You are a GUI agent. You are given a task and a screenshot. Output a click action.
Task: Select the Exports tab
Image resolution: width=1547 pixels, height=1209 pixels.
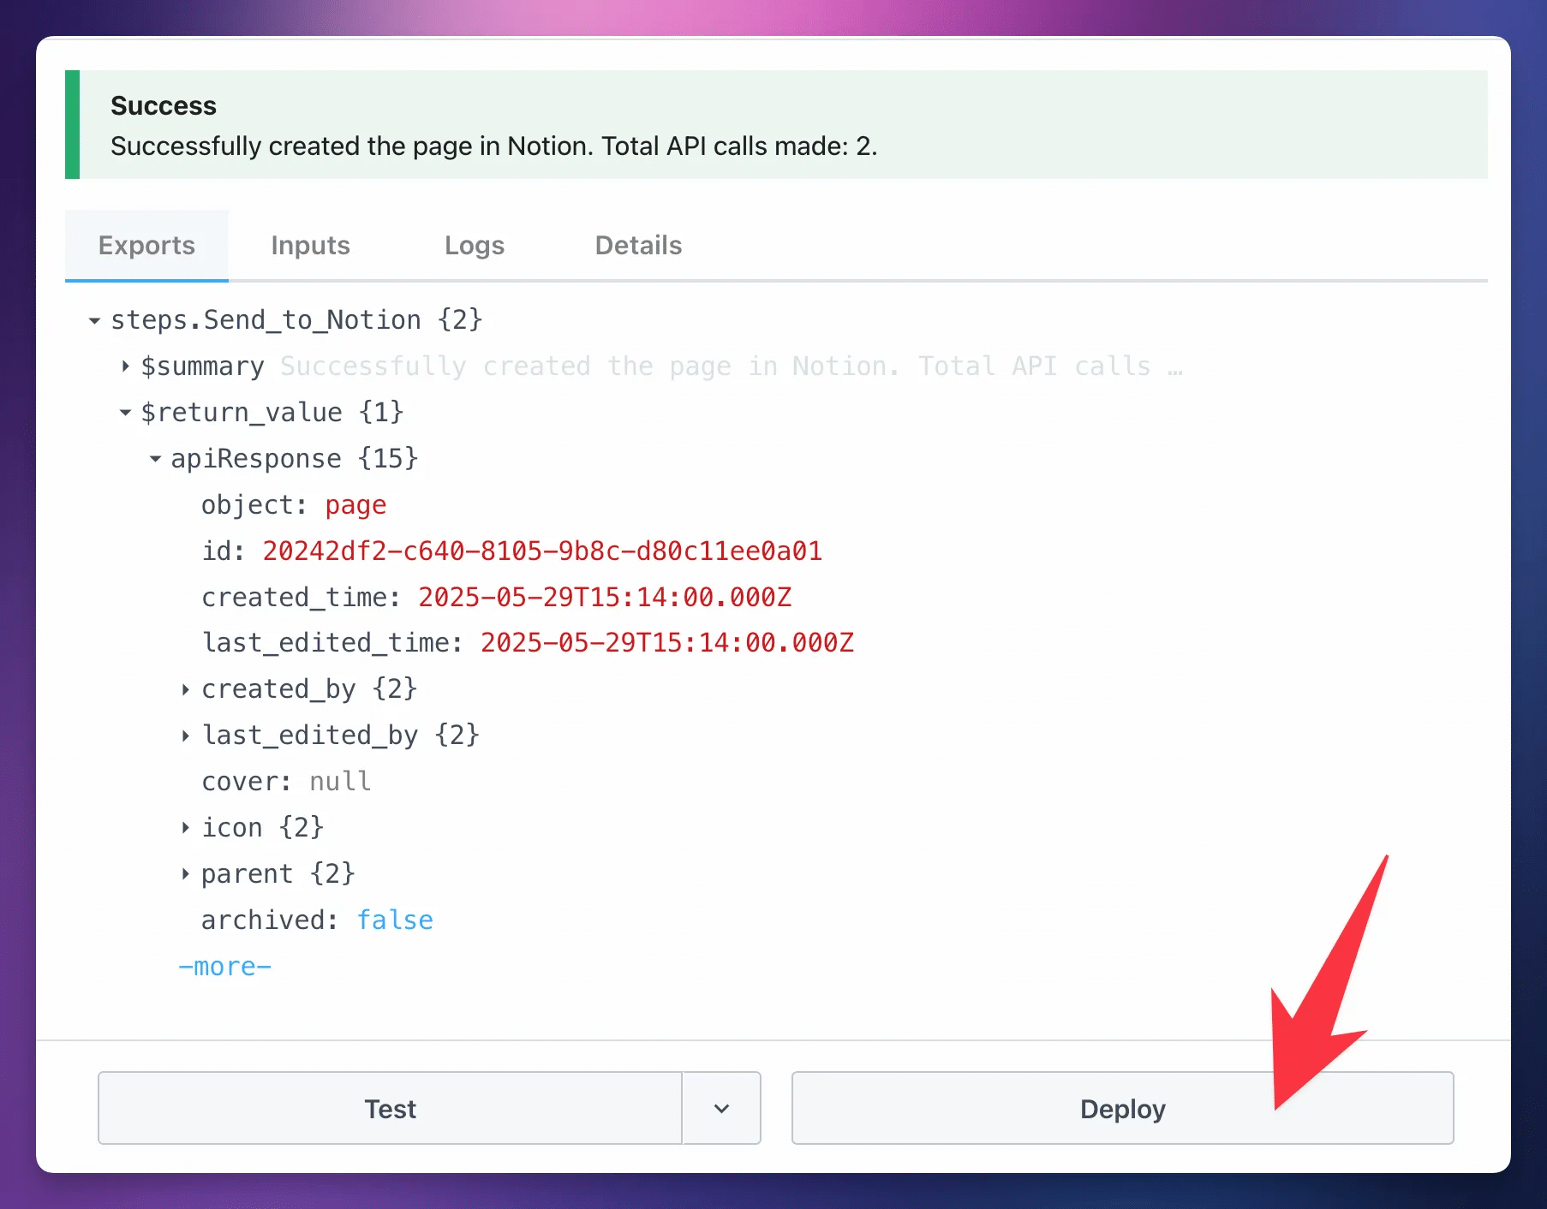click(x=146, y=246)
